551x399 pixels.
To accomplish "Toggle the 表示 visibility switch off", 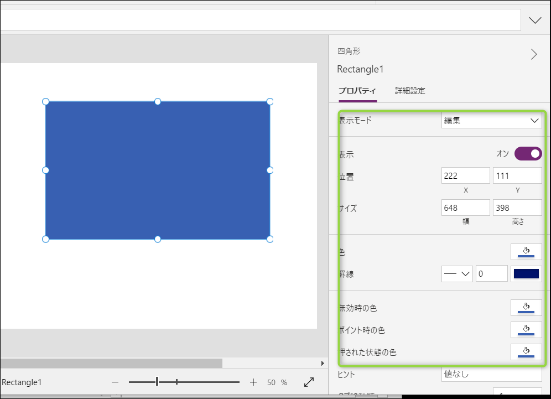I will (x=528, y=154).
